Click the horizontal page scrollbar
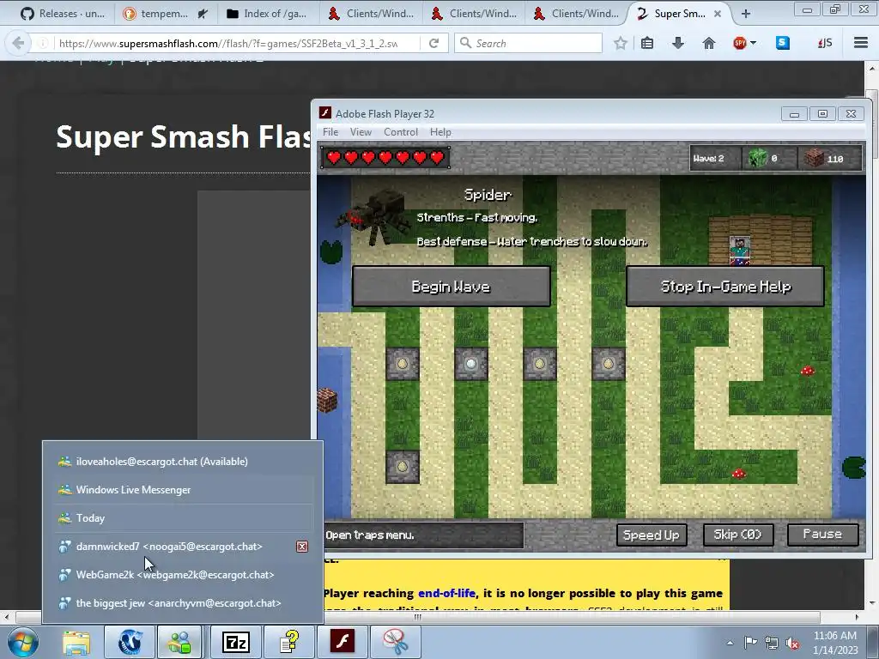This screenshot has height=659, width=879. [x=418, y=617]
